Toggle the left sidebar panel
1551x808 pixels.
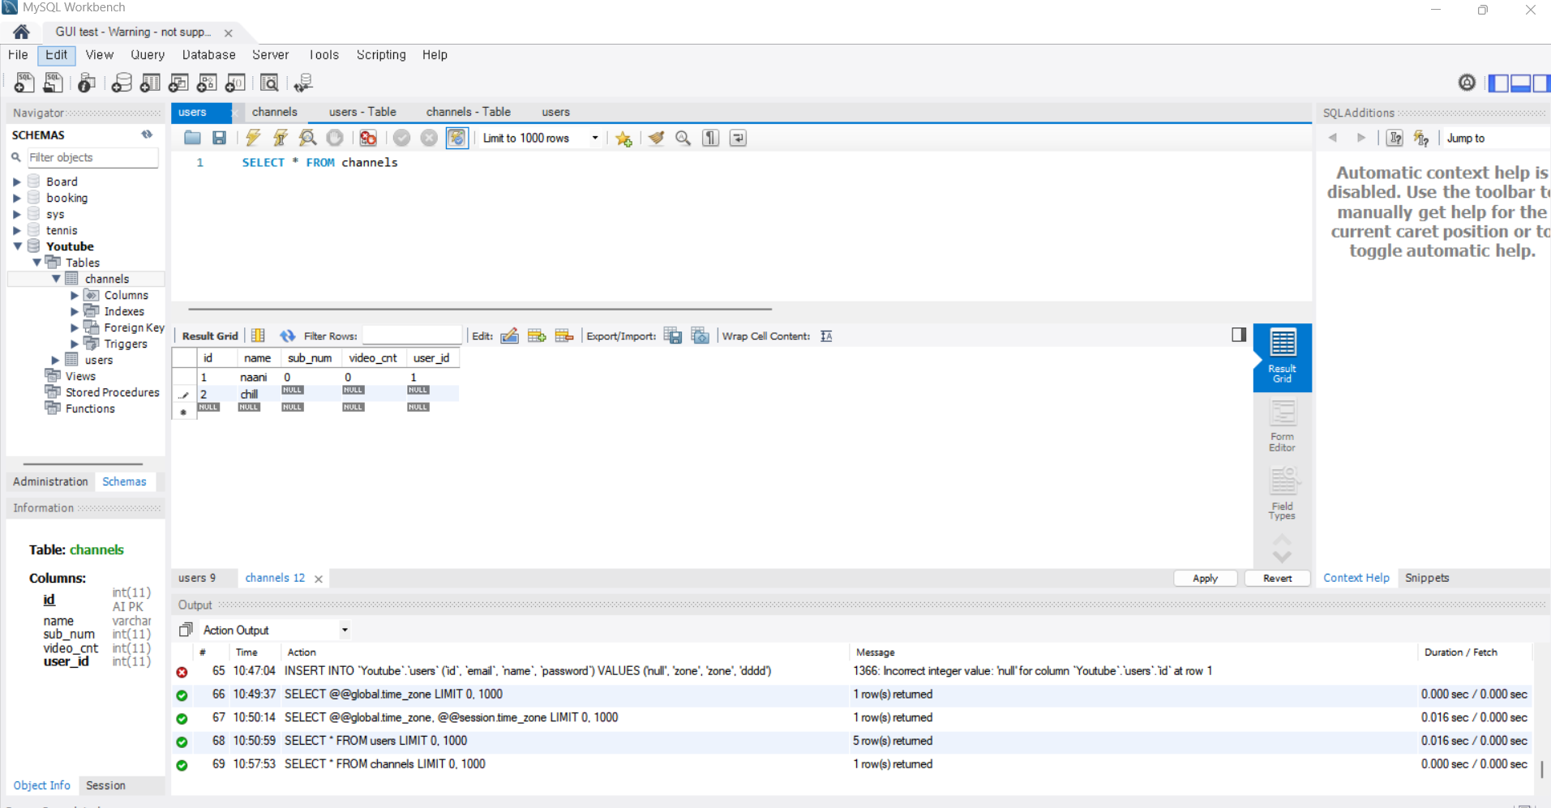pyautogui.click(x=1499, y=83)
